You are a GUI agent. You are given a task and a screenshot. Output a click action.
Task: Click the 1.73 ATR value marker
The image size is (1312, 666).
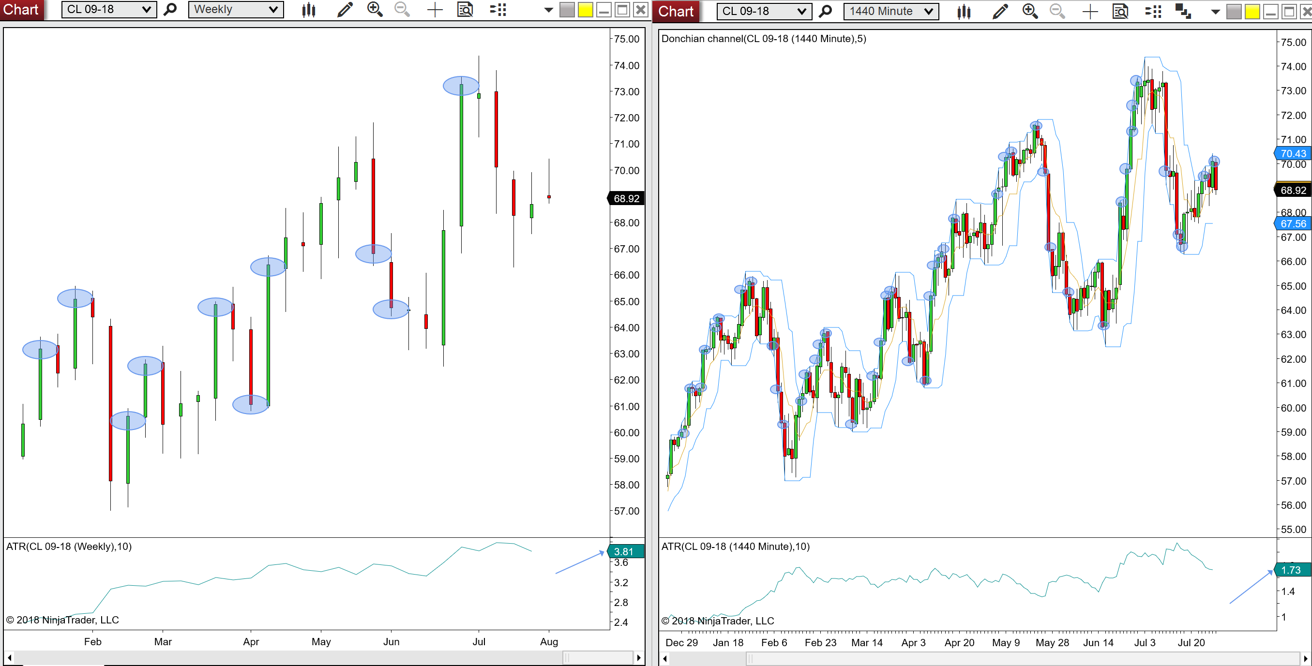[x=1293, y=570]
